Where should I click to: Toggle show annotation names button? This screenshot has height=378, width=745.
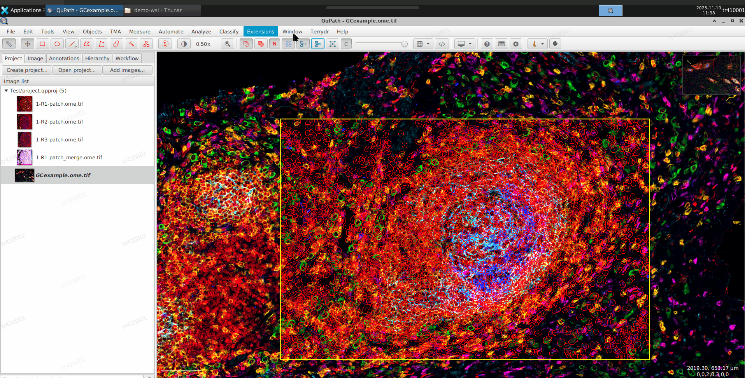pos(274,44)
